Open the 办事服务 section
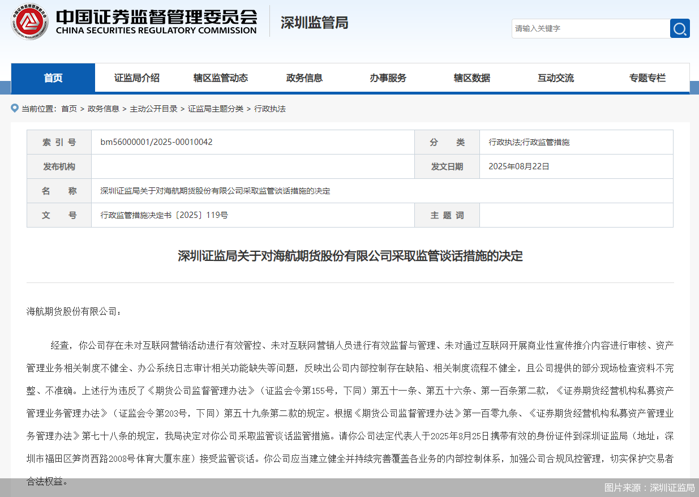The width and height of the screenshot is (699, 497). click(x=388, y=78)
